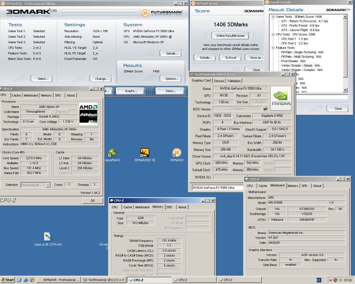Viewport: 355px width, 284px height.
Task: Click the Details... button under System
Action: 171,54
